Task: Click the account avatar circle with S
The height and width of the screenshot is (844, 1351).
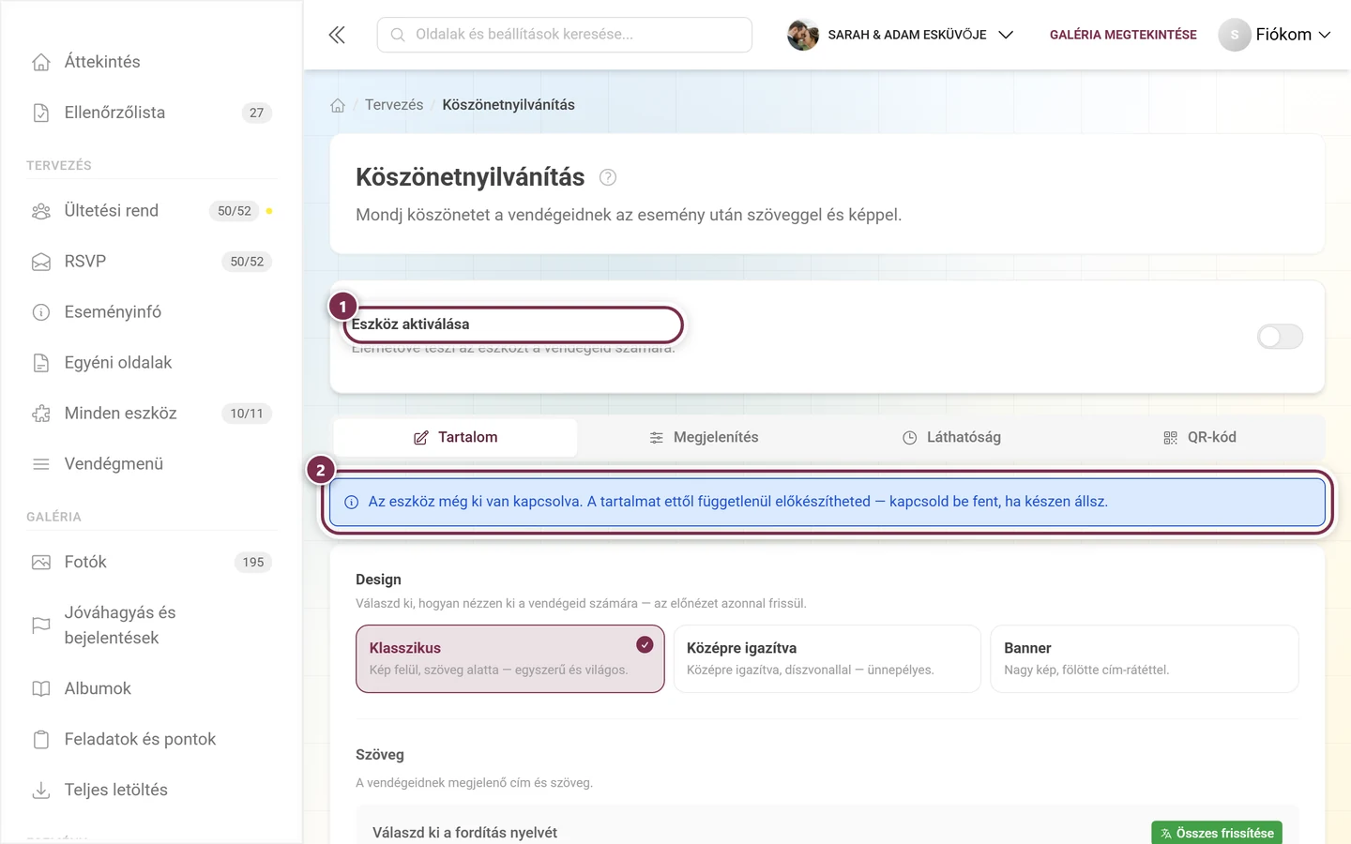Action: click(x=1235, y=35)
